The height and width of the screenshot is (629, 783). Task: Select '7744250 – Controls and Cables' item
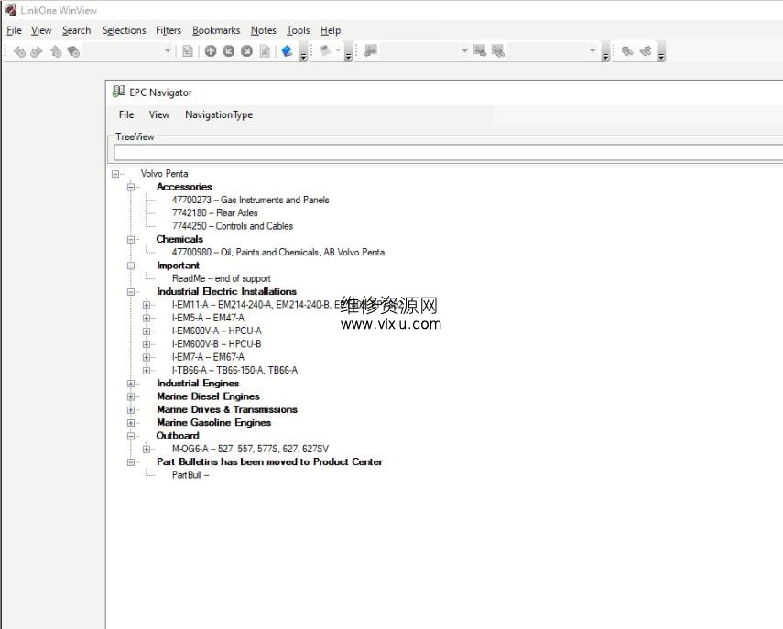click(233, 226)
